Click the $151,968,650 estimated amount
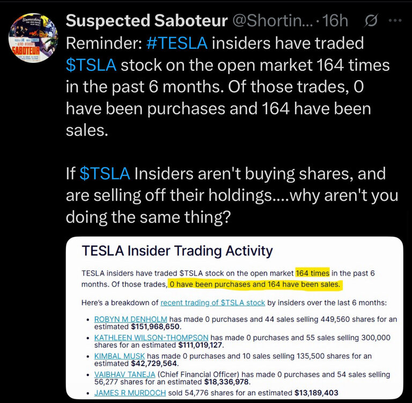 pos(156,326)
